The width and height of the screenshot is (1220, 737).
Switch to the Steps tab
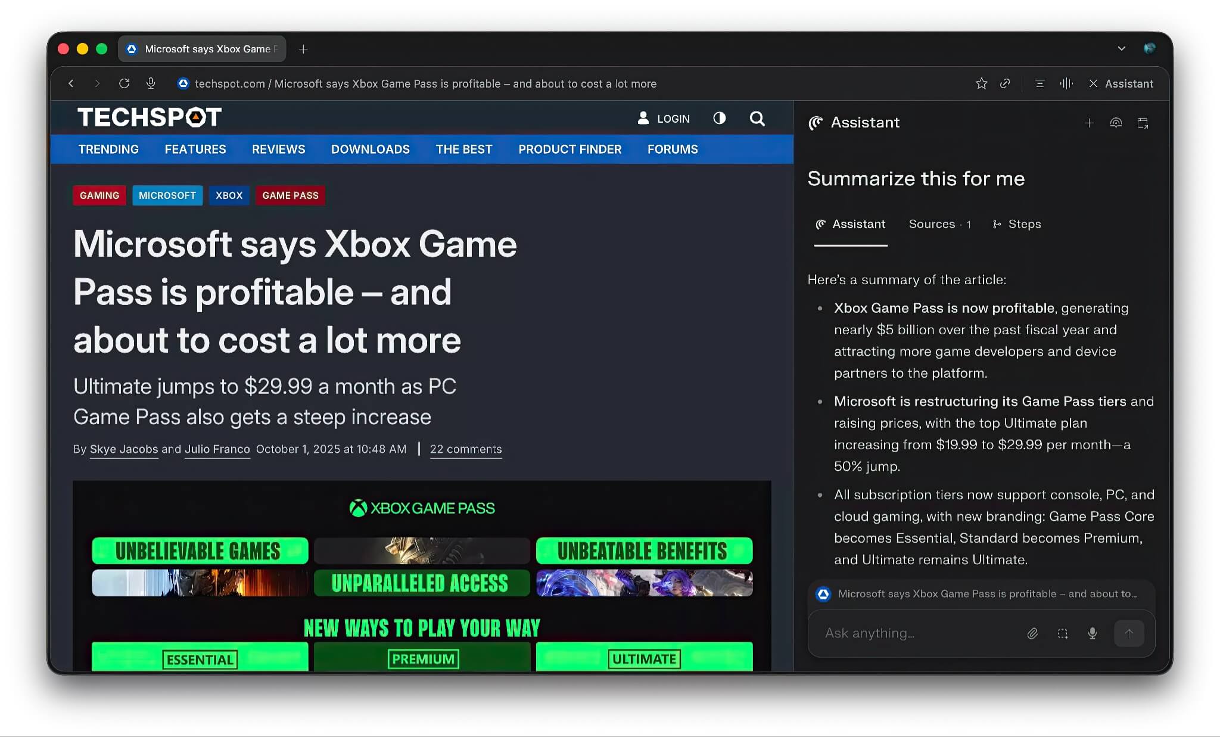(1017, 224)
